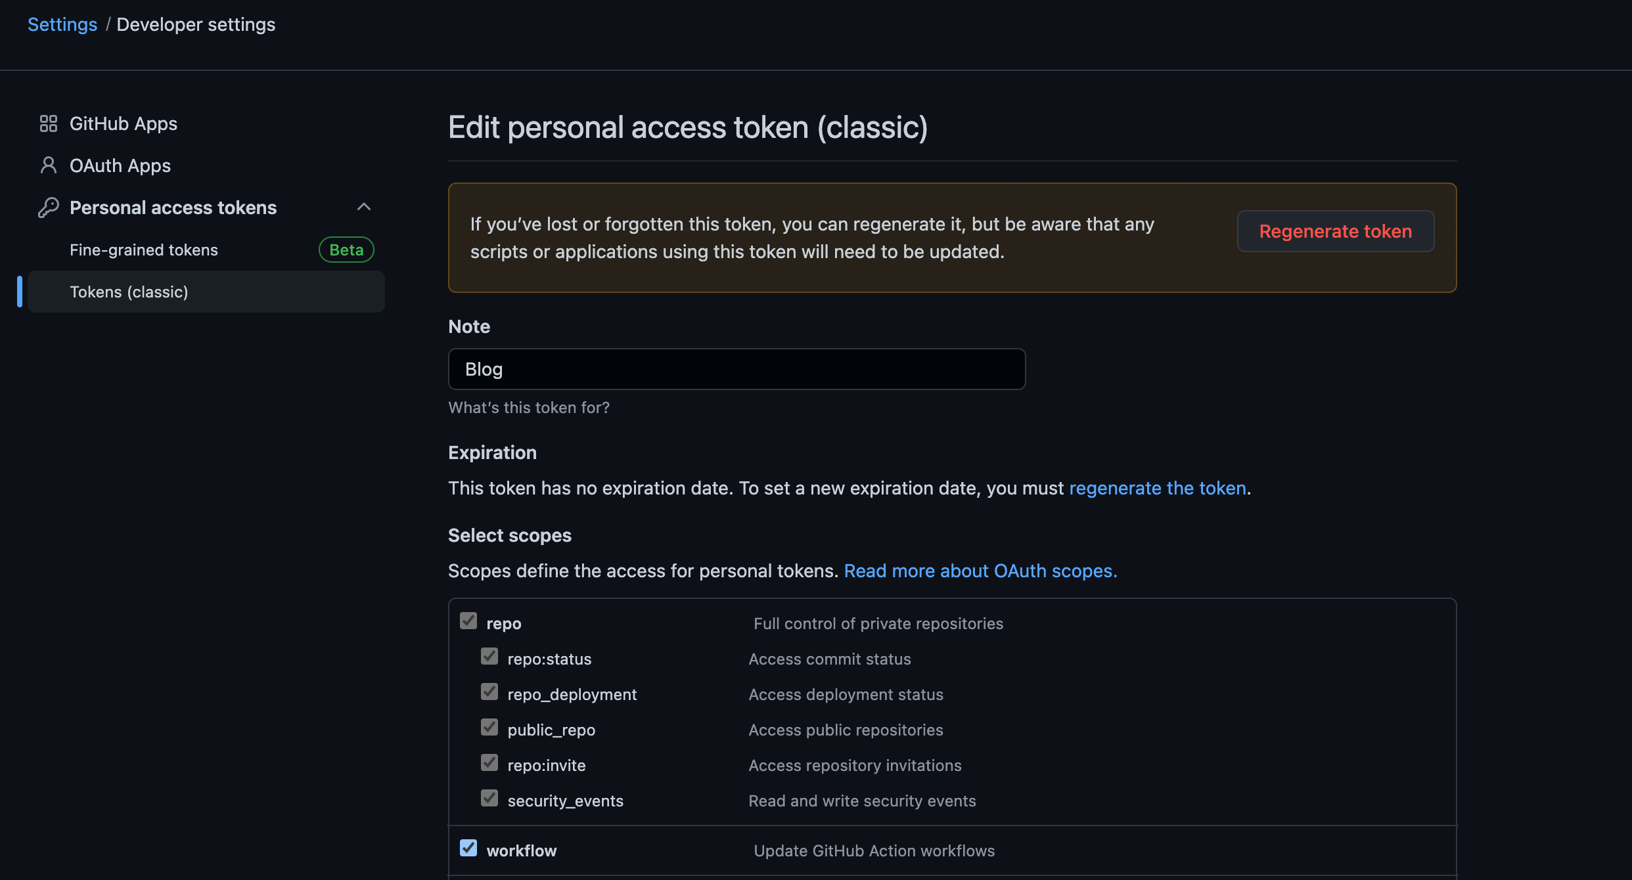
Task: Follow the regenerate the token link
Action: click(1158, 488)
